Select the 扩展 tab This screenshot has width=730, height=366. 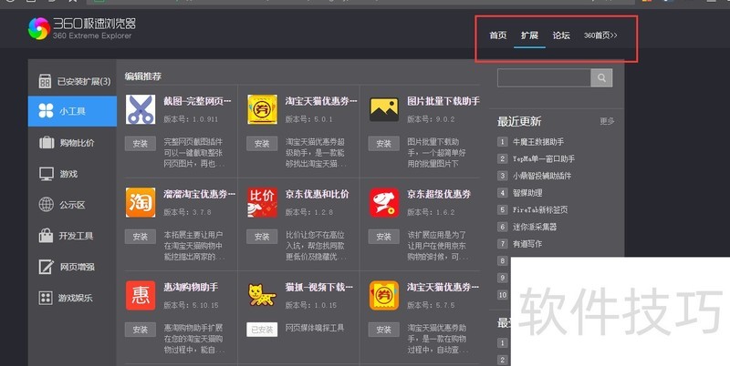coord(529,36)
